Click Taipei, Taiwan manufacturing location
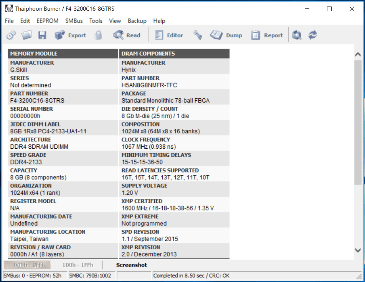This screenshot has height=282, width=365. (x=29, y=239)
